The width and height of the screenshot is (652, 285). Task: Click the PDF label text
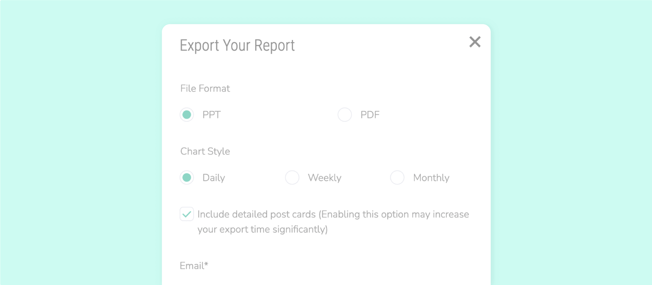tap(370, 115)
